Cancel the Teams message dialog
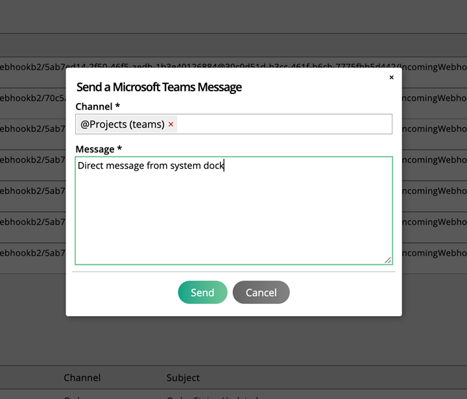 pos(261,292)
